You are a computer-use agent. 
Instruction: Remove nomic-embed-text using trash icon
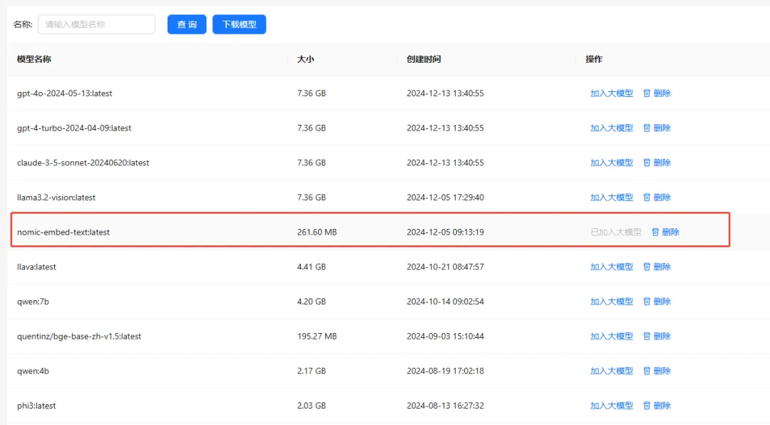point(656,232)
